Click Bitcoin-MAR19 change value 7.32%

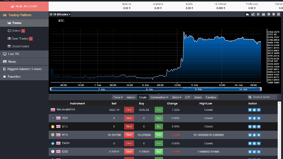(x=175, y=110)
